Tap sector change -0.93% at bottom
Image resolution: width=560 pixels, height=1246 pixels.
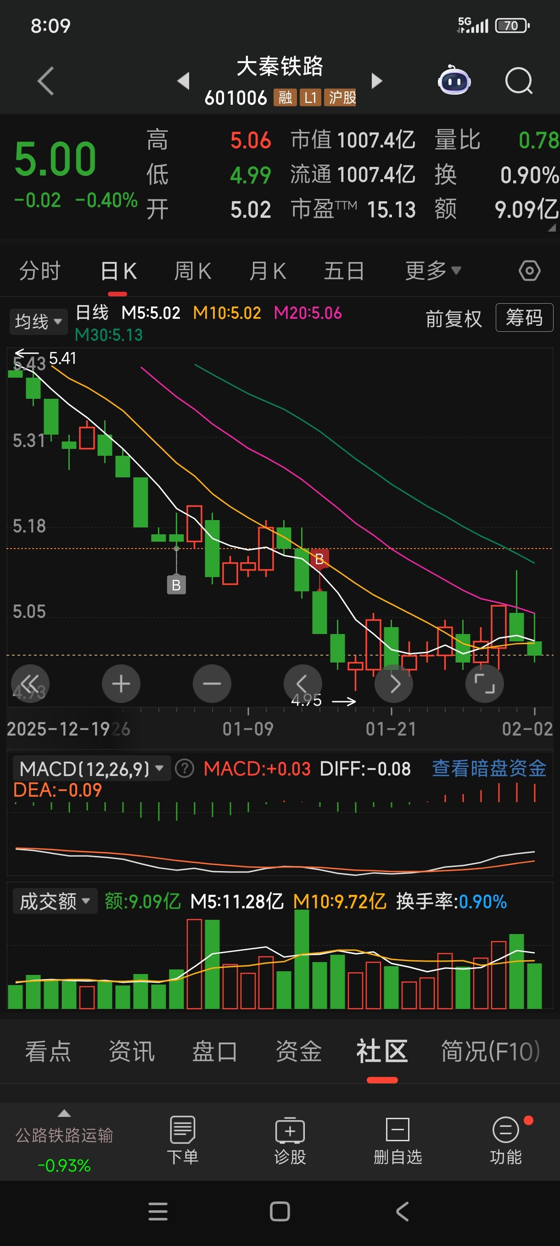coord(64,1165)
